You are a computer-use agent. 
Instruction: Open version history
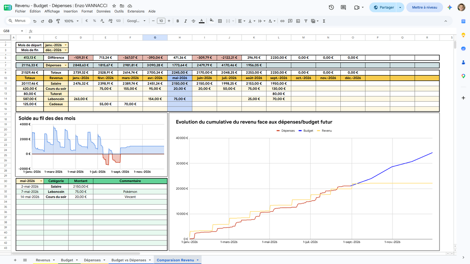331,7
